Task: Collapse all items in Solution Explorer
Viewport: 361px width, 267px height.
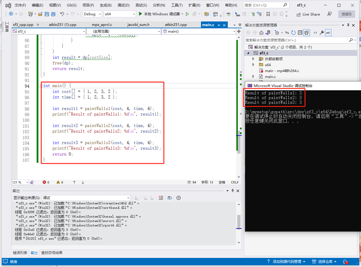Action: [x=300, y=33]
